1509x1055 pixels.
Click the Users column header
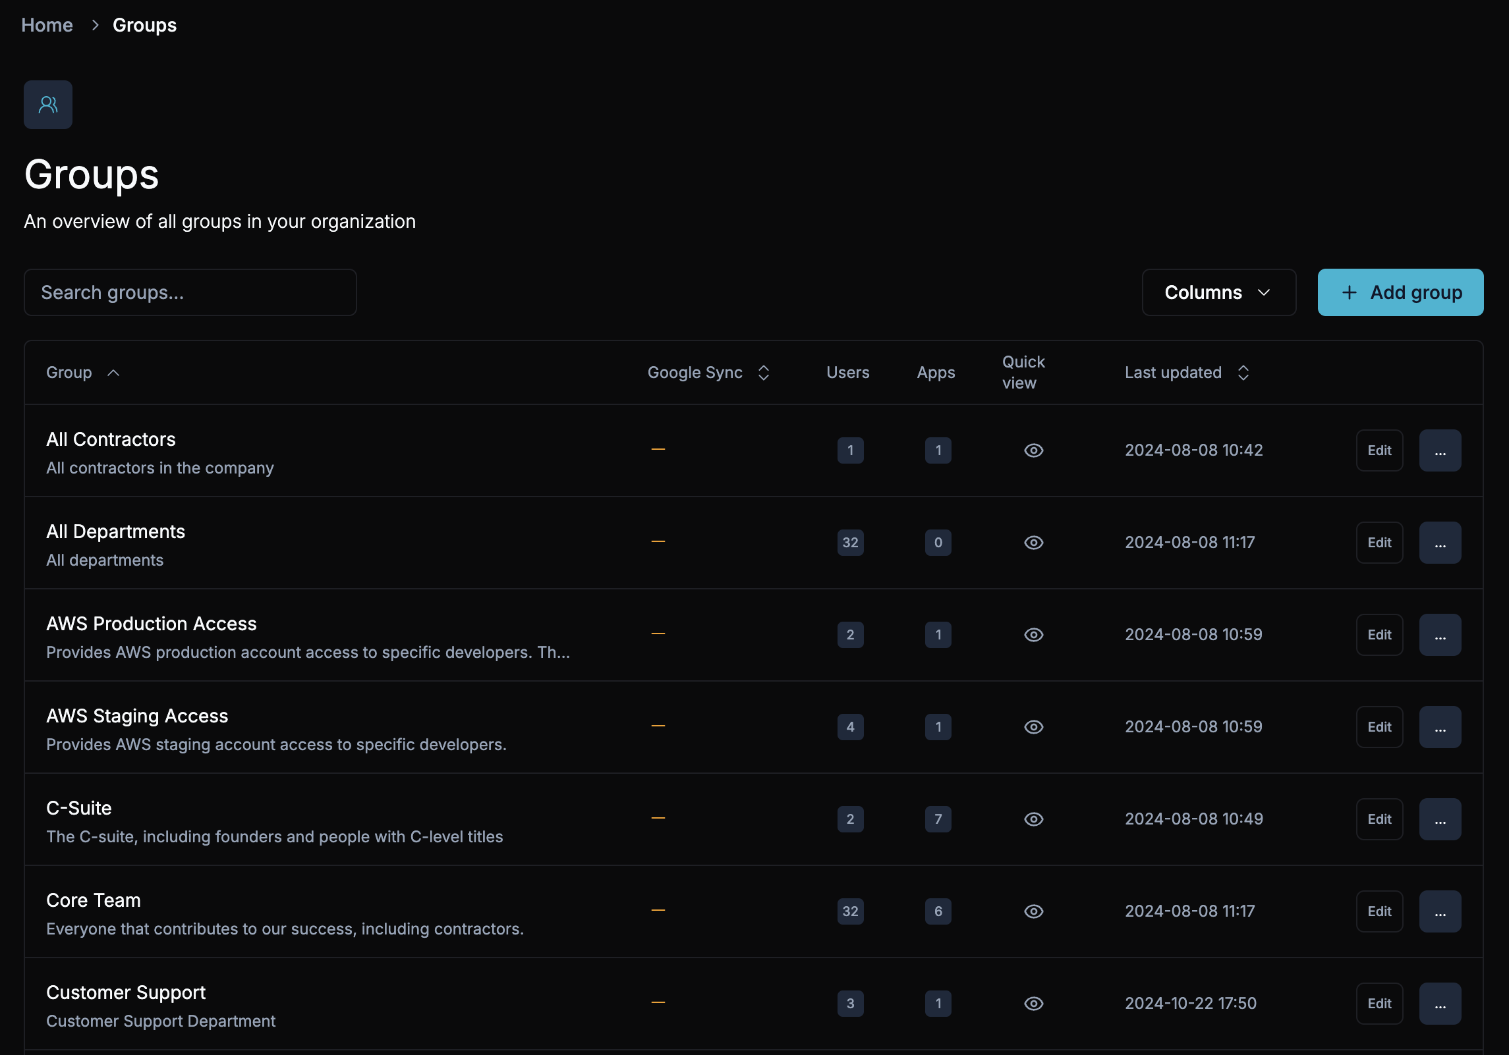(848, 373)
